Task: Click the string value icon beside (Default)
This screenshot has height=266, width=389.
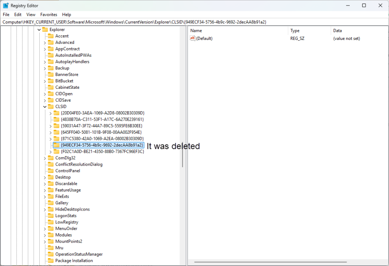Action: [192, 38]
